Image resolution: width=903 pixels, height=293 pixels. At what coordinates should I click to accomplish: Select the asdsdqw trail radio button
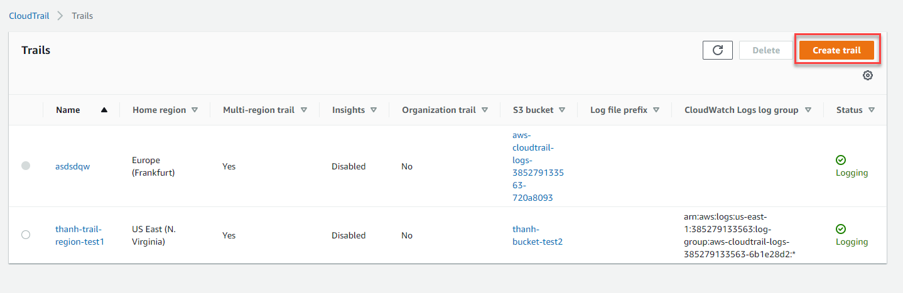pyautogui.click(x=26, y=166)
